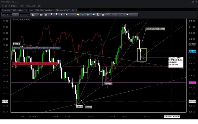The height and width of the screenshot is (124, 198).
Task: Select the cursor pointer tool
Action: 61,15
